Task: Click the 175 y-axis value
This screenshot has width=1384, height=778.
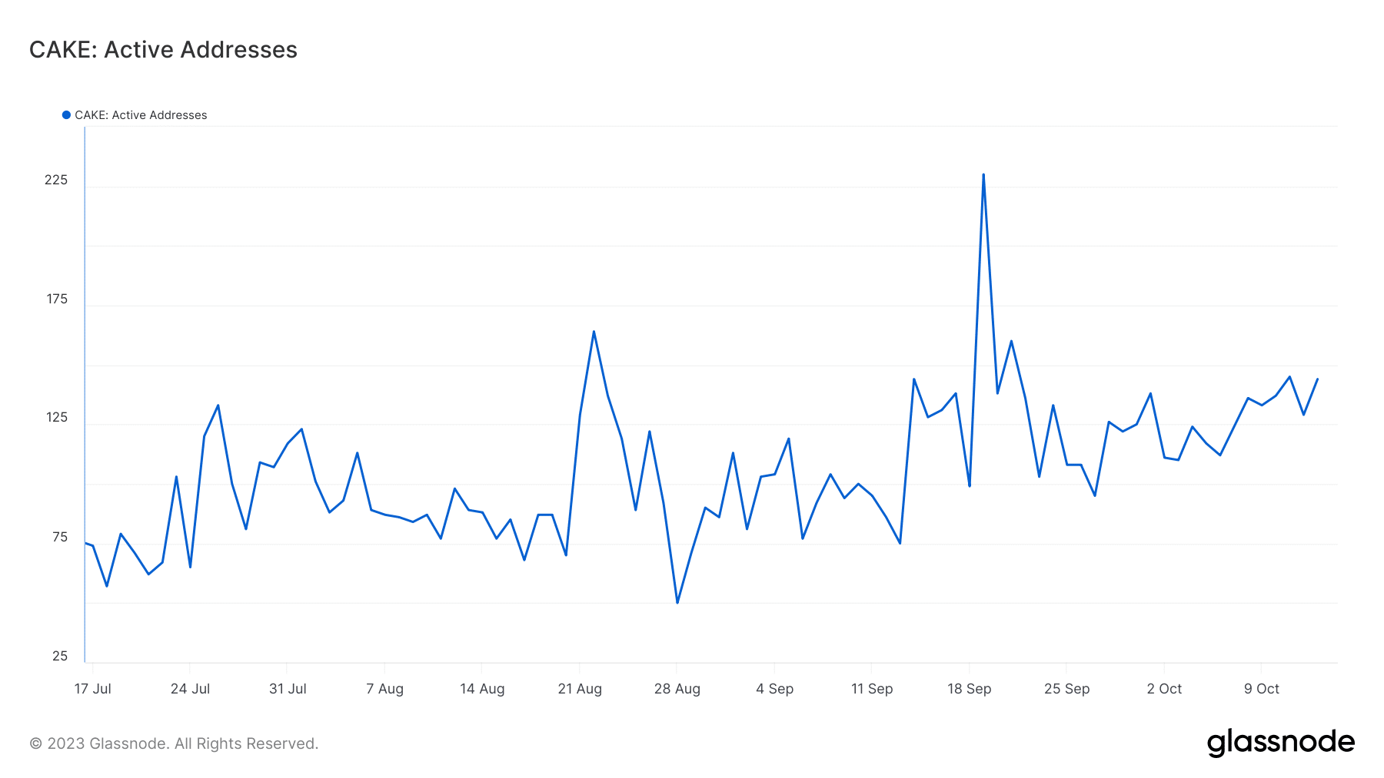Action: 57,299
